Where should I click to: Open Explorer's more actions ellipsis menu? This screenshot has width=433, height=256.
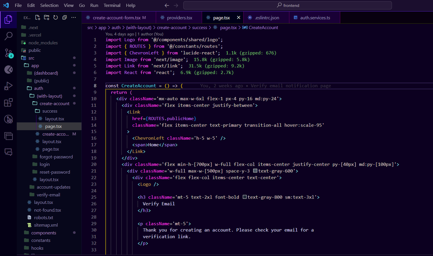point(74,17)
